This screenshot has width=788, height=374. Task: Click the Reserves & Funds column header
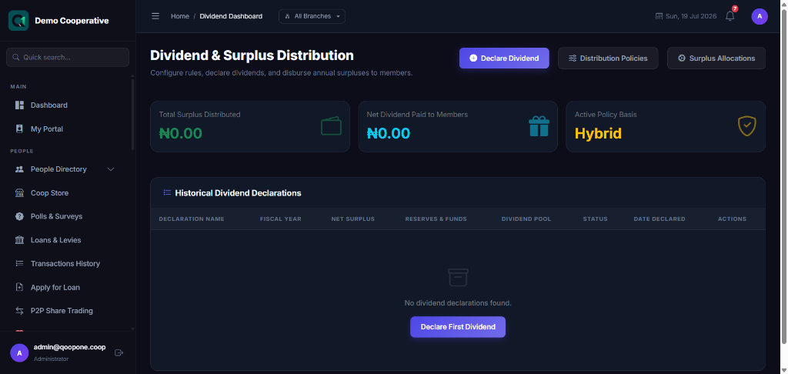coord(436,219)
